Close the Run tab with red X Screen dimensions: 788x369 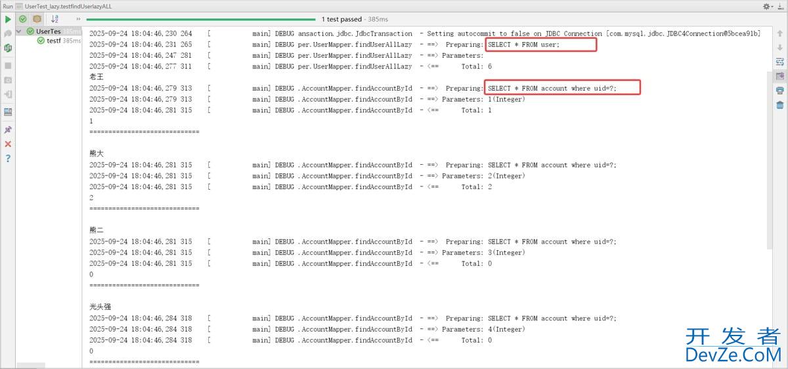pyautogui.click(x=8, y=144)
